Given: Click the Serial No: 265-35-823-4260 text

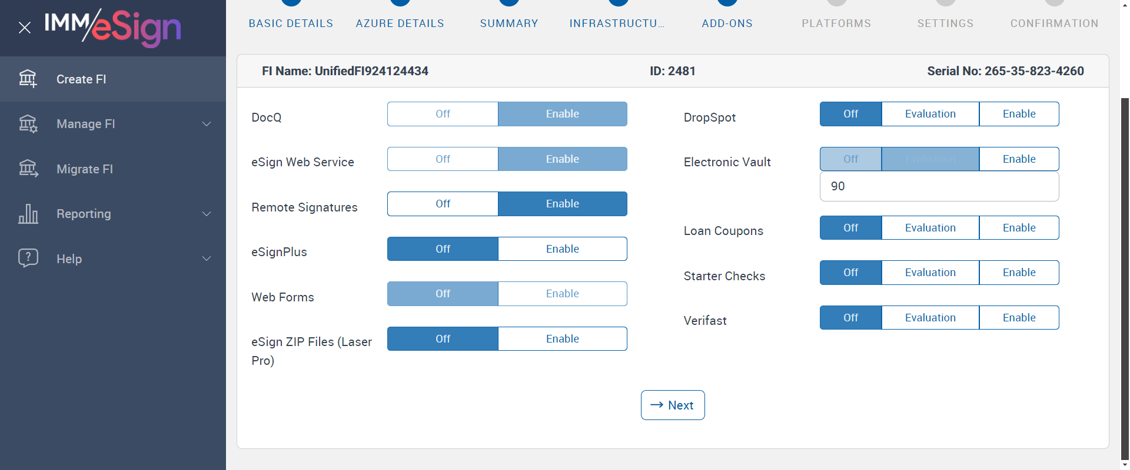Looking at the screenshot, I should click(x=1005, y=71).
